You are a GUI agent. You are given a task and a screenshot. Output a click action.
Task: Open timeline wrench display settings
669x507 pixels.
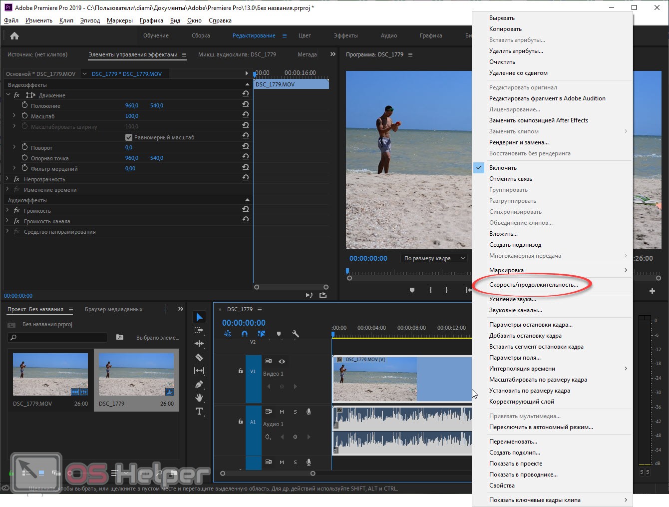[295, 334]
